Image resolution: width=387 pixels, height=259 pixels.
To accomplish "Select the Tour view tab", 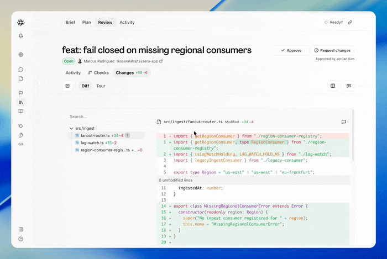I will point(101,86).
